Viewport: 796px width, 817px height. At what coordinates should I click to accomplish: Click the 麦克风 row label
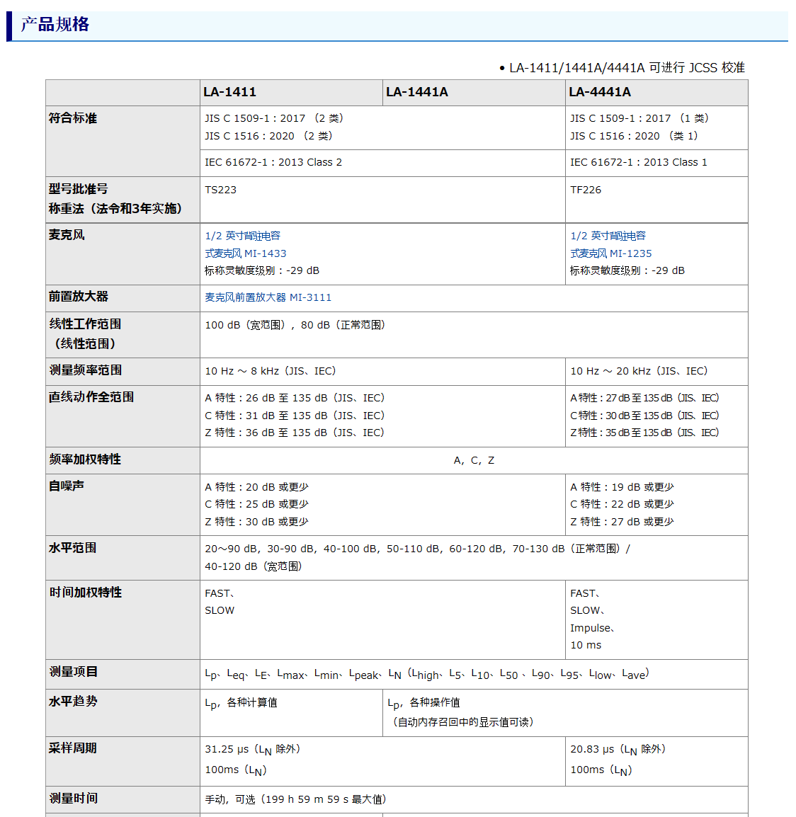[67, 235]
